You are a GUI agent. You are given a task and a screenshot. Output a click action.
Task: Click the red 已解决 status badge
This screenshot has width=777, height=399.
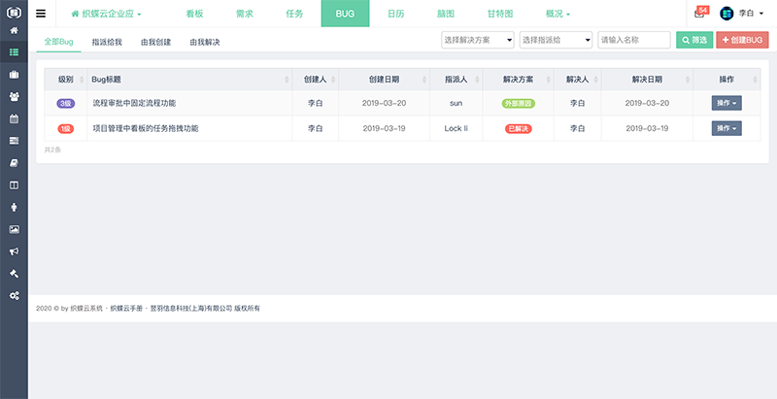point(519,129)
